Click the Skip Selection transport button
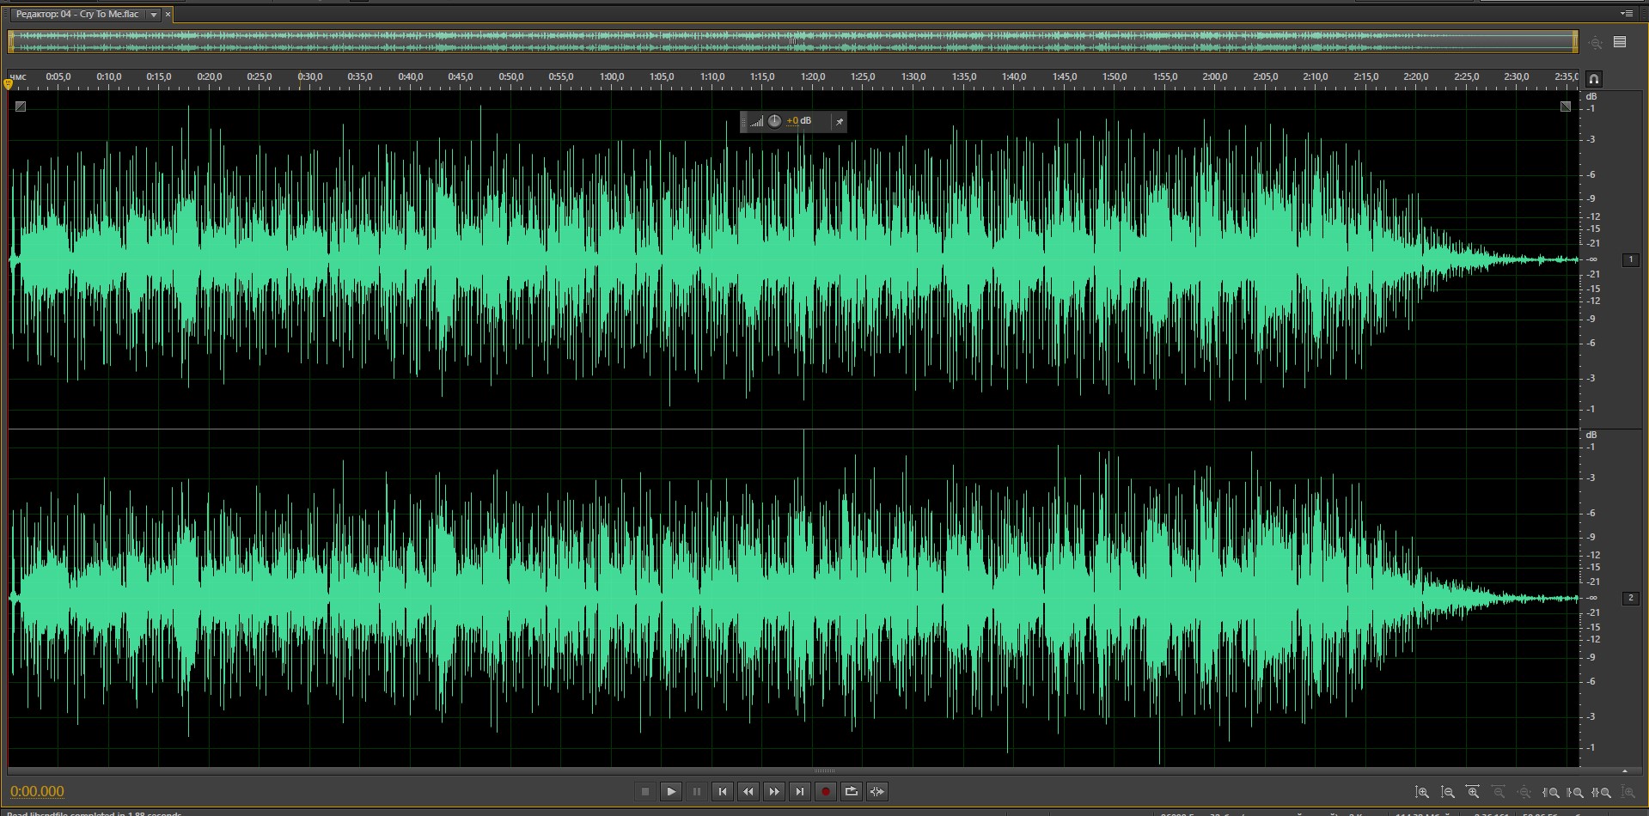The image size is (1649, 816). click(x=876, y=791)
